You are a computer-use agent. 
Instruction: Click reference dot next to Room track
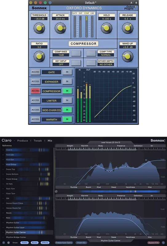[3, 213]
